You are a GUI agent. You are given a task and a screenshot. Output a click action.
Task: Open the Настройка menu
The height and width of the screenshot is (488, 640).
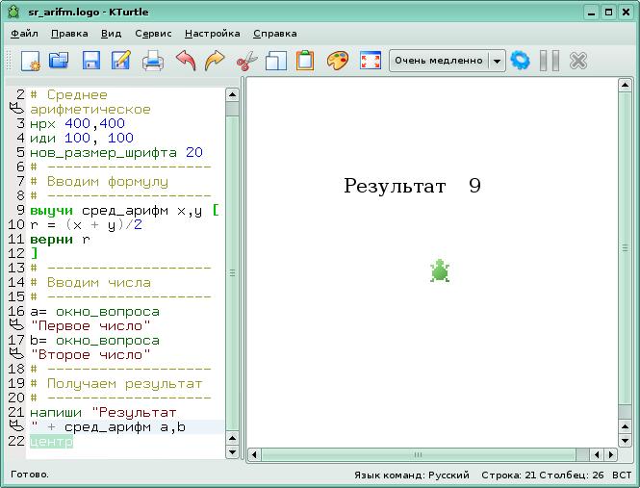click(212, 33)
